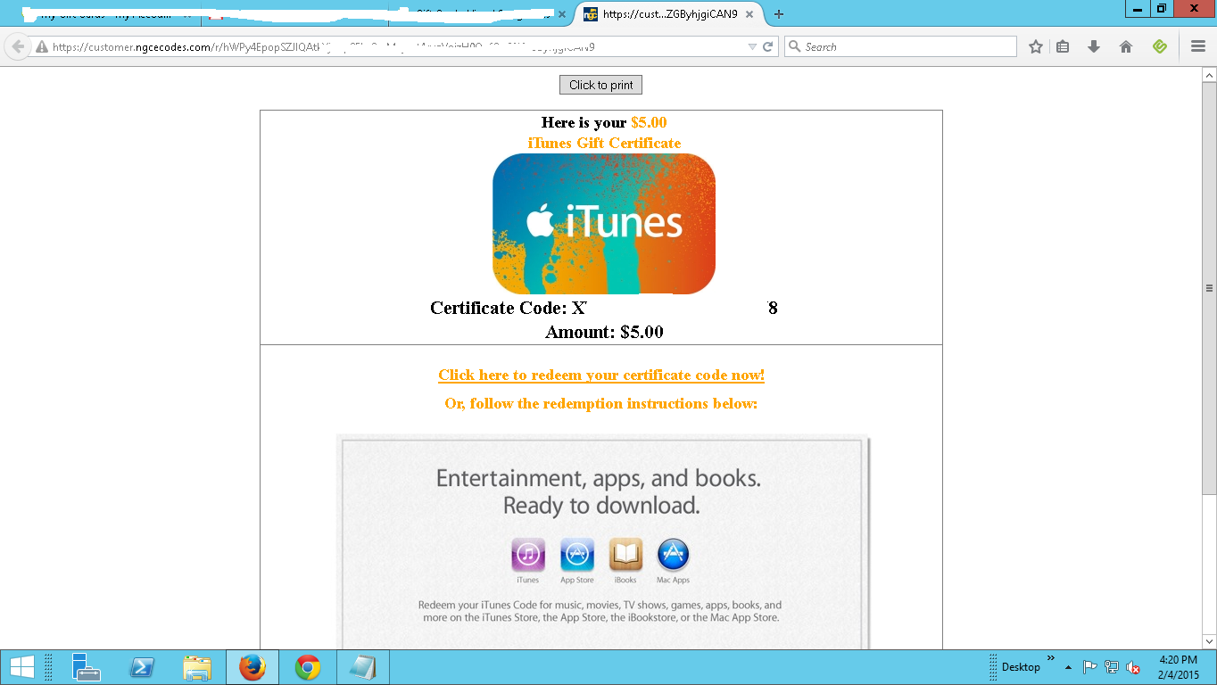Screen dimensions: 1217x685
Task: Click the iTunes app icon in instructions
Action: pyautogui.click(x=528, y=555)
